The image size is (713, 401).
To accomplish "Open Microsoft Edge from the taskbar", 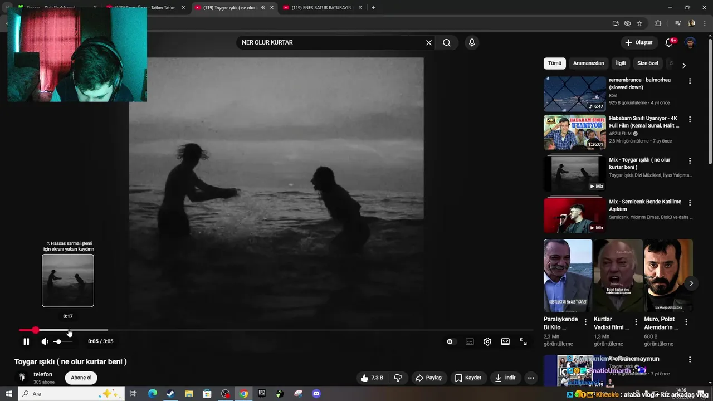I will click(152, 394).
